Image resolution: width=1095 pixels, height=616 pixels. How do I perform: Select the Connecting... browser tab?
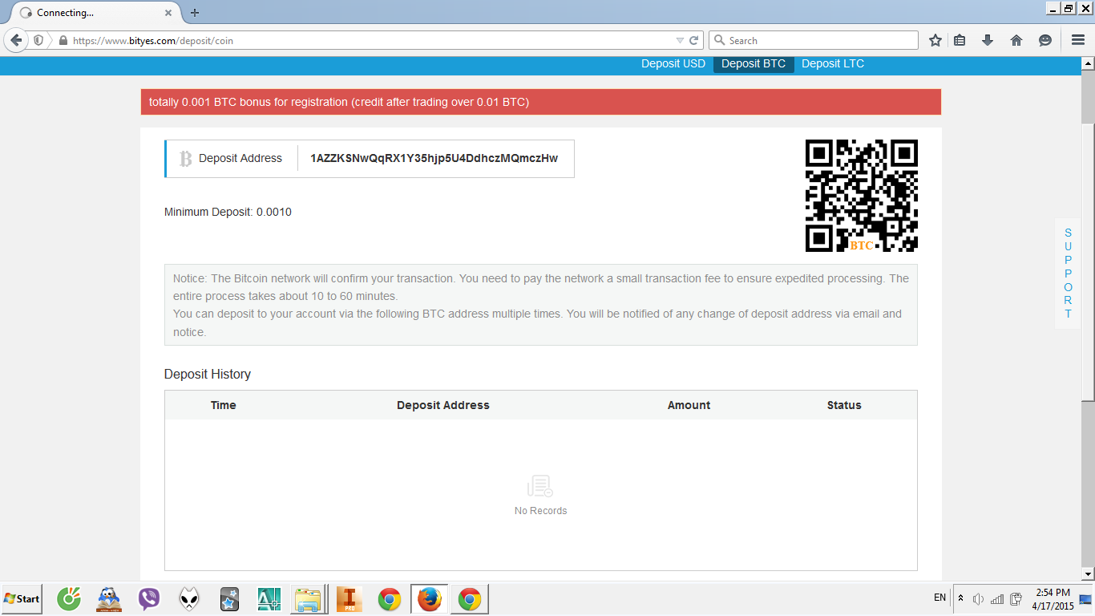tap(95, 13)
